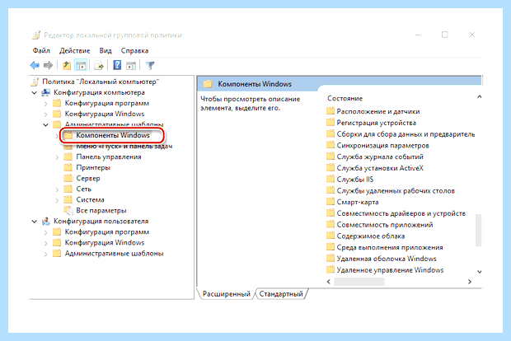Select Конфигурация пользователя tree item
This screenshot has height=341, width=511.
101,221
